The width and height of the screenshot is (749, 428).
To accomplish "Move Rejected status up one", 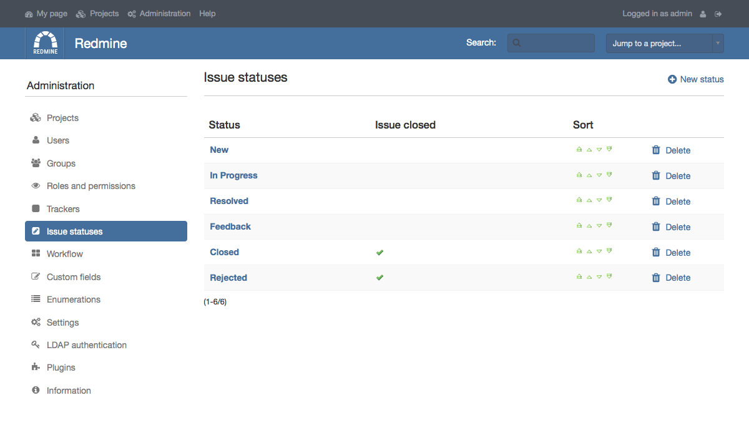I will [589, 276].
